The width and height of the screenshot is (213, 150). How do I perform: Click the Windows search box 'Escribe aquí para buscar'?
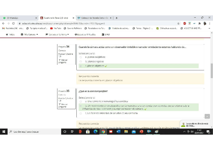click(x=33, y=131)
